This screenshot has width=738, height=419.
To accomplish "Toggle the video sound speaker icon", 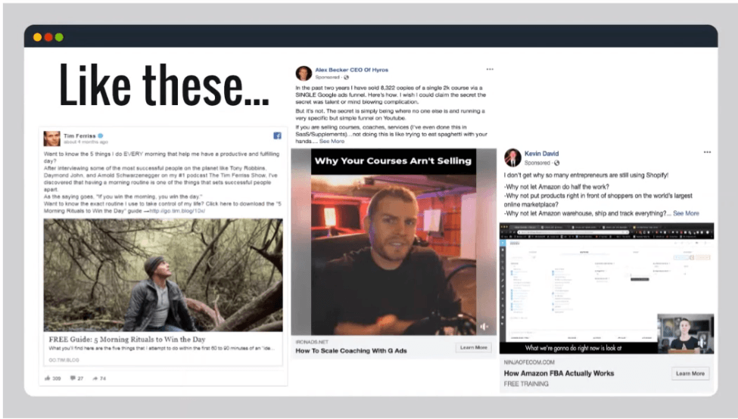I will click(484, 327).
